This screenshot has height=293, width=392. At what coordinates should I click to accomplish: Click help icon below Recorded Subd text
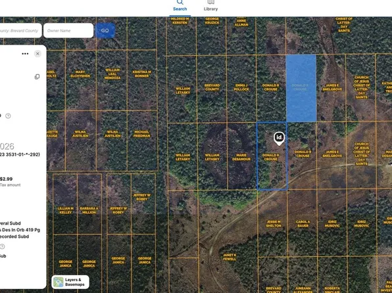pos(2,246)
